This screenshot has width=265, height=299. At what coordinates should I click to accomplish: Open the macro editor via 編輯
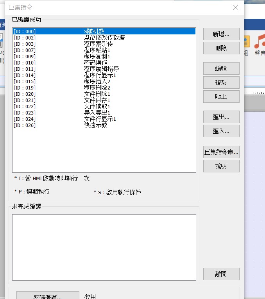click(x=221, y=68)
